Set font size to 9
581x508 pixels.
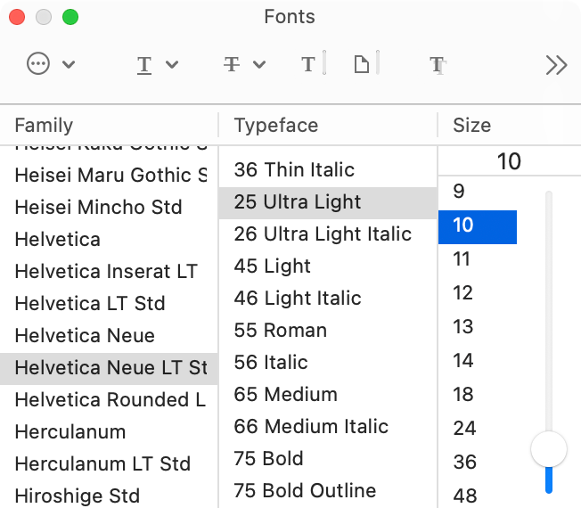pos(478,192)
